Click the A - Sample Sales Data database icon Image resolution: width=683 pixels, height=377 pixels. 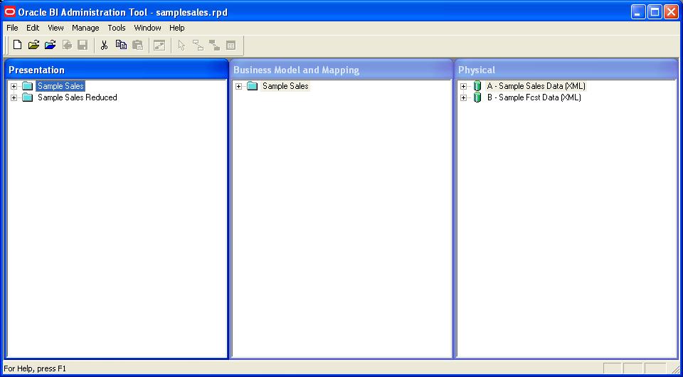[477, 86]
